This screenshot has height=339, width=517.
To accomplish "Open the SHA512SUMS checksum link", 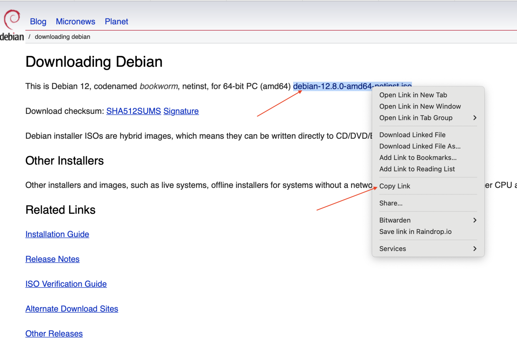I will pyautogui.click(x=134, y=111).
